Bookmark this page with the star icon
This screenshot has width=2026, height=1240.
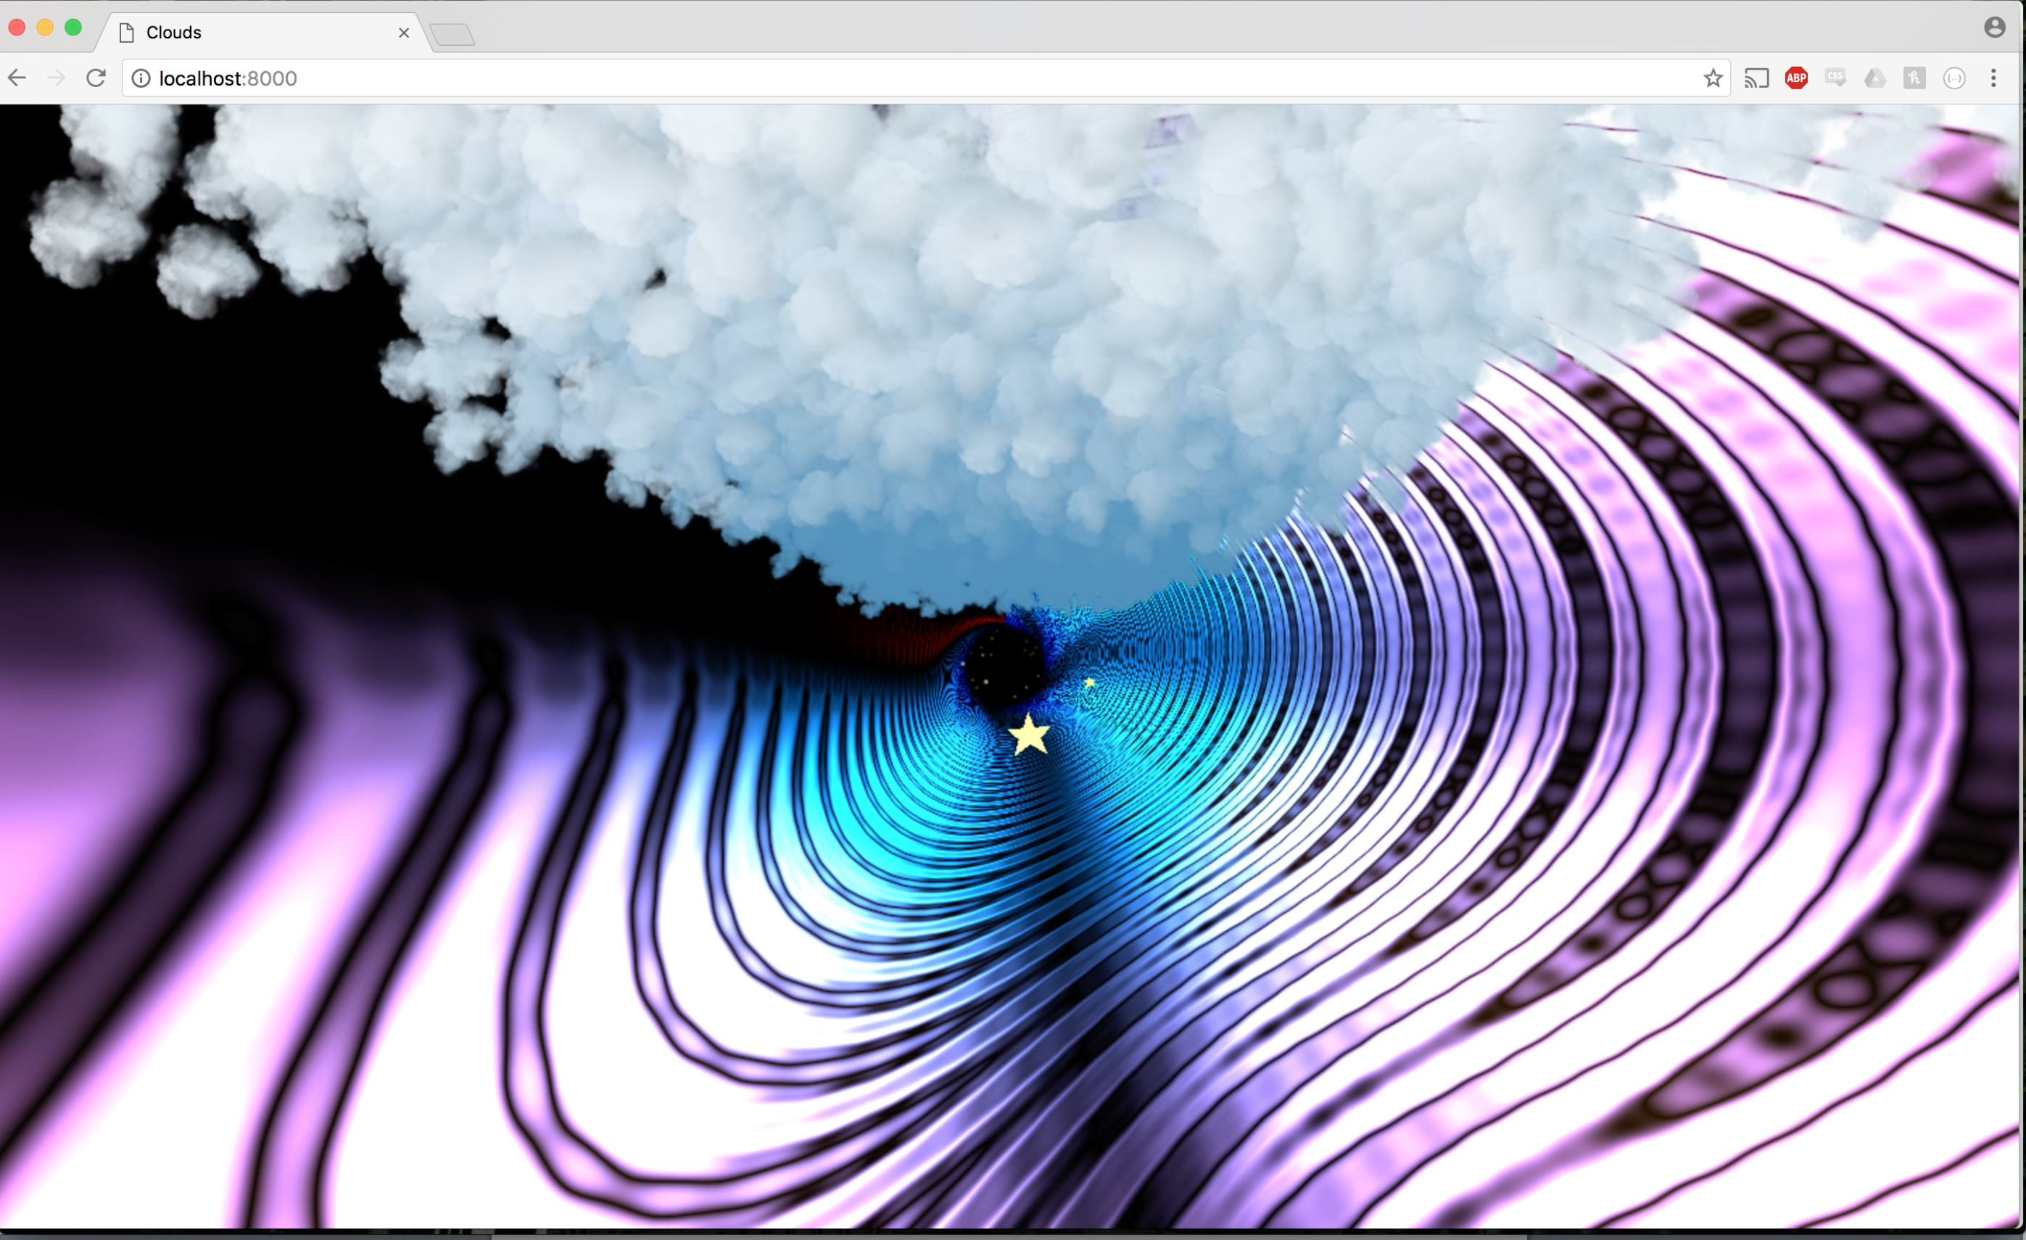click(x=1713, y=78)
